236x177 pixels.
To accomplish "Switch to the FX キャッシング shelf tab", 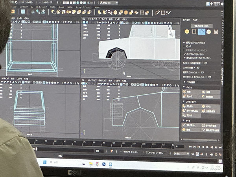I will point(41,7).
